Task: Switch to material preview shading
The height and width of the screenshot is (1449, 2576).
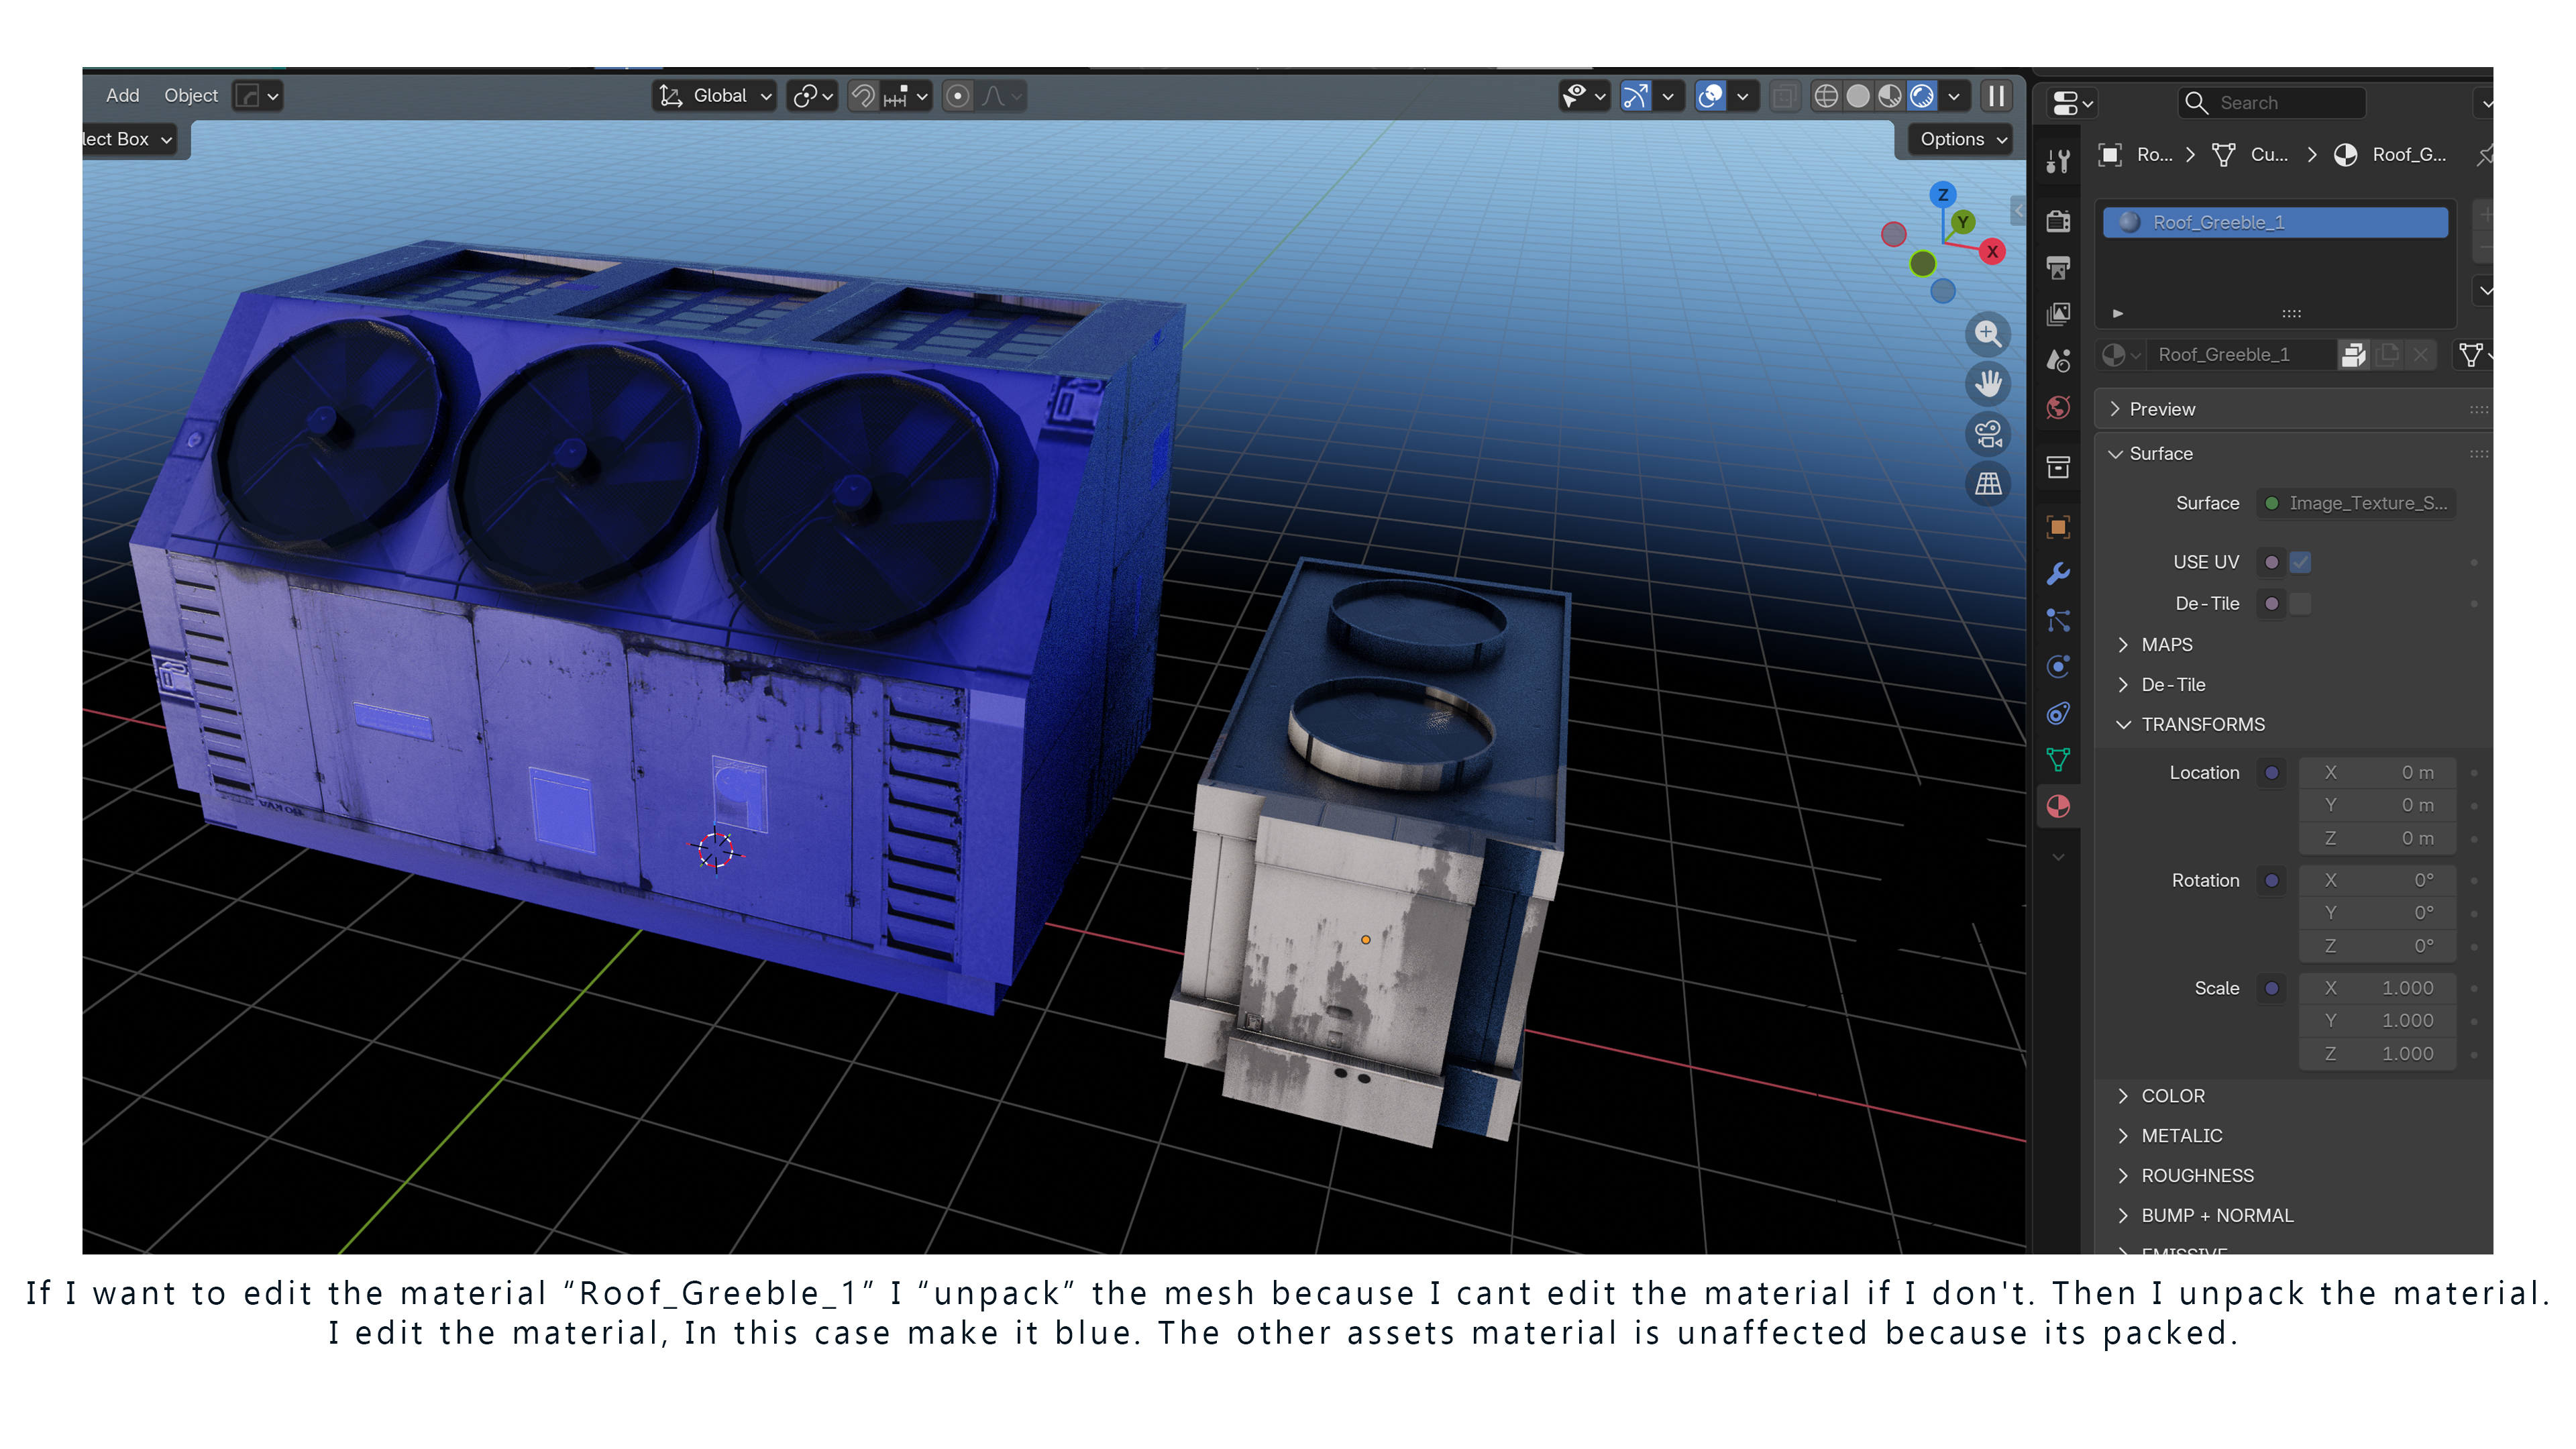Action: [x=1890, y=96]
